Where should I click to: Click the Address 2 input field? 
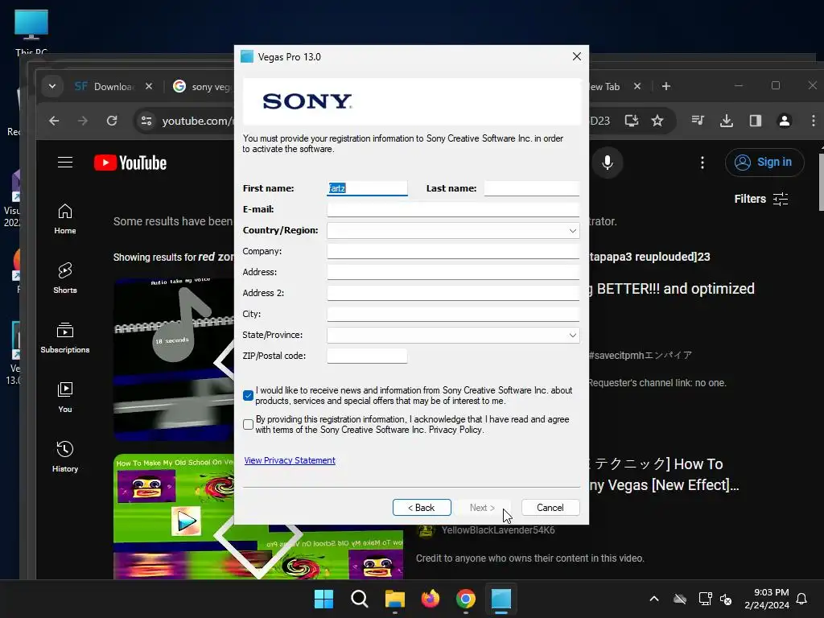pos(453,293)
